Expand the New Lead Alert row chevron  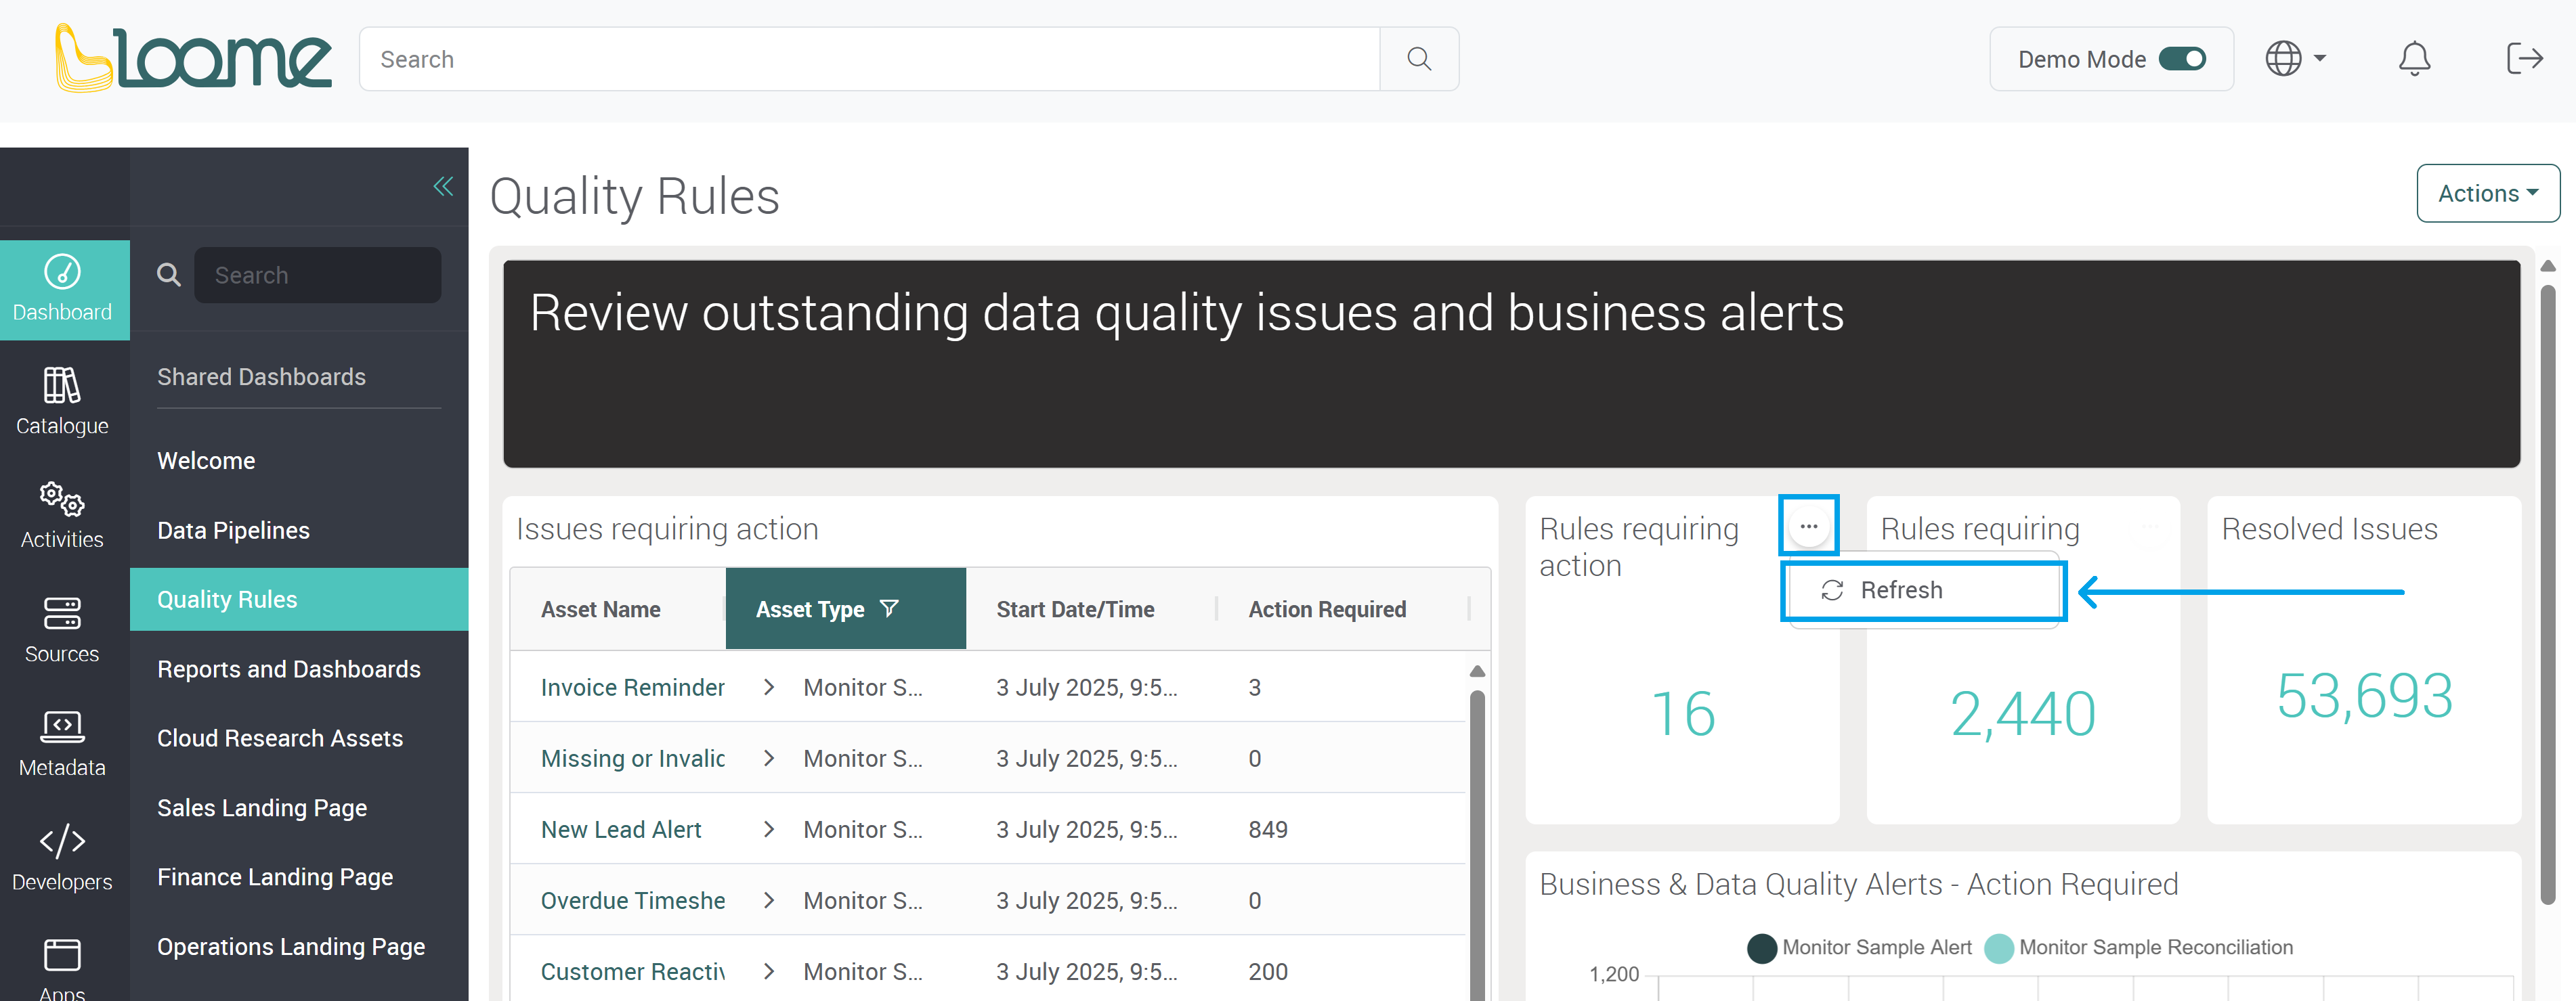pyautogui.click(x=769, y=829)
